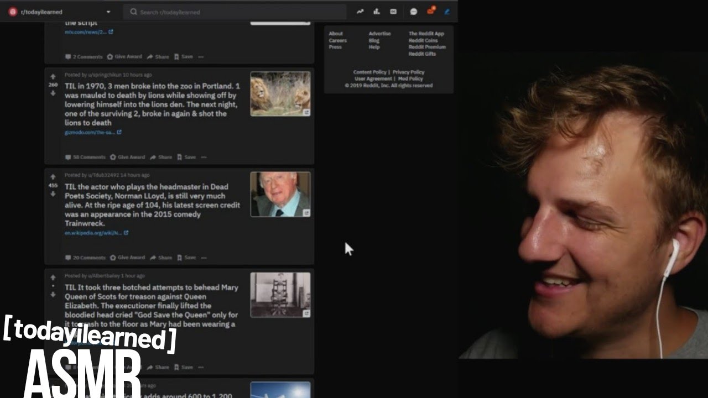
Task: Click the Press footer link
Action: click(335, 47)
